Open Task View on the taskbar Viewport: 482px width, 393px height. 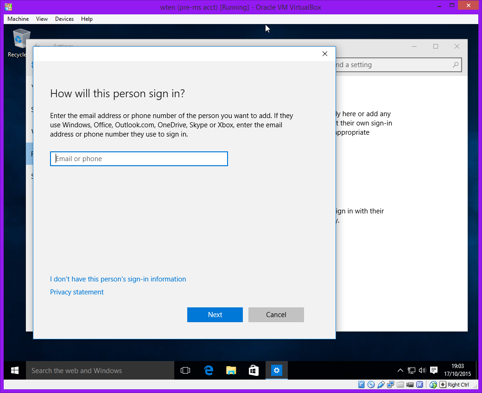(x=185, y=370)
